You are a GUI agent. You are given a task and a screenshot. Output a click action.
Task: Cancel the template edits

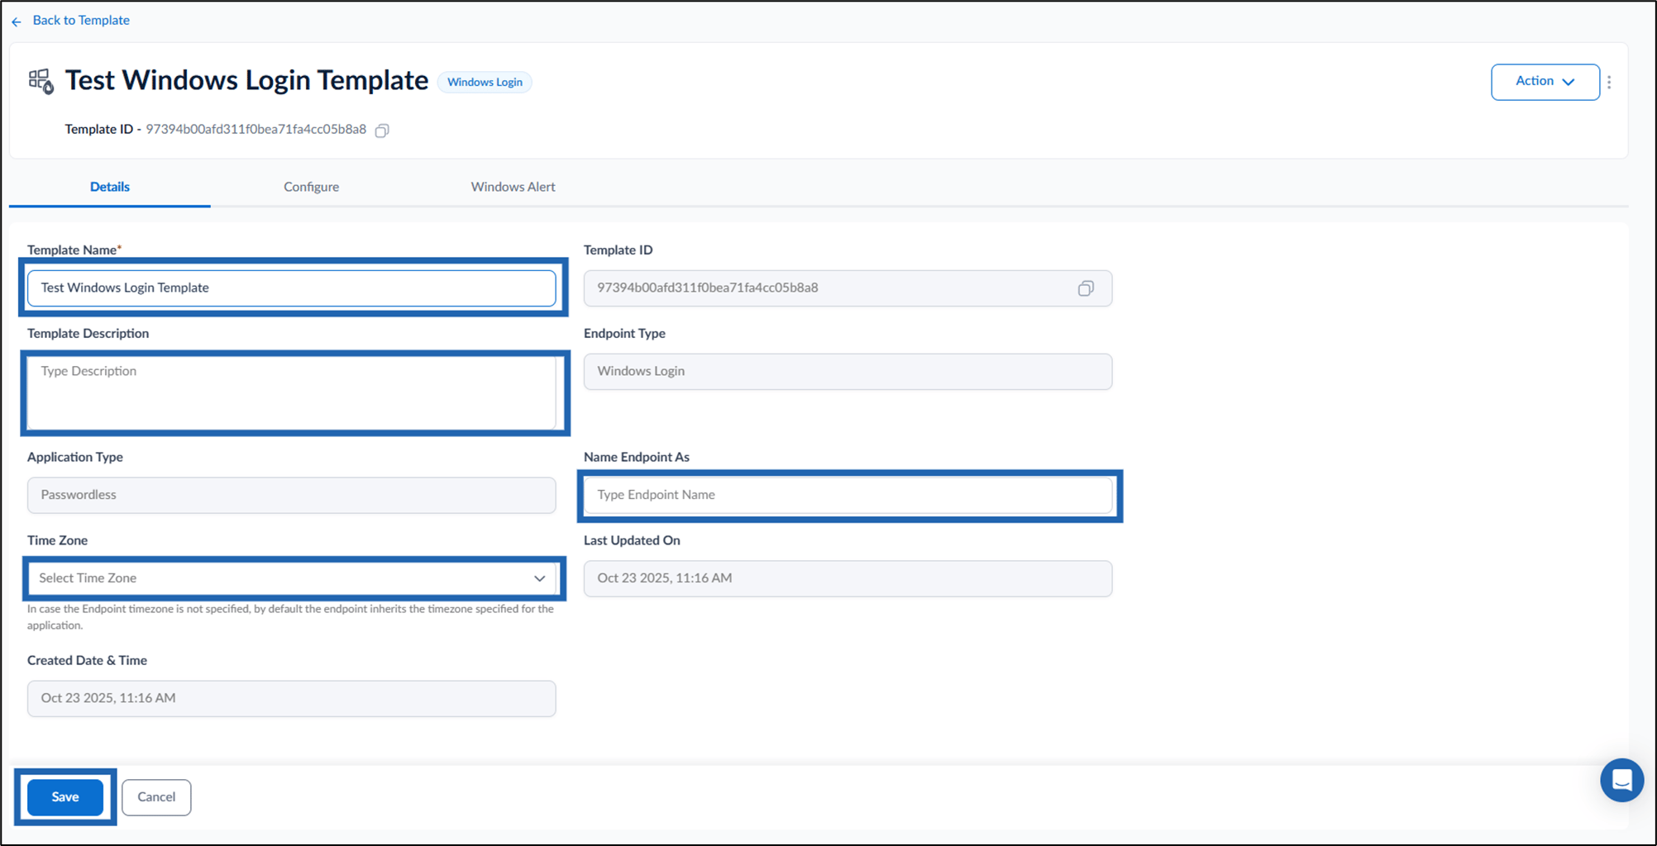point(156,797)
